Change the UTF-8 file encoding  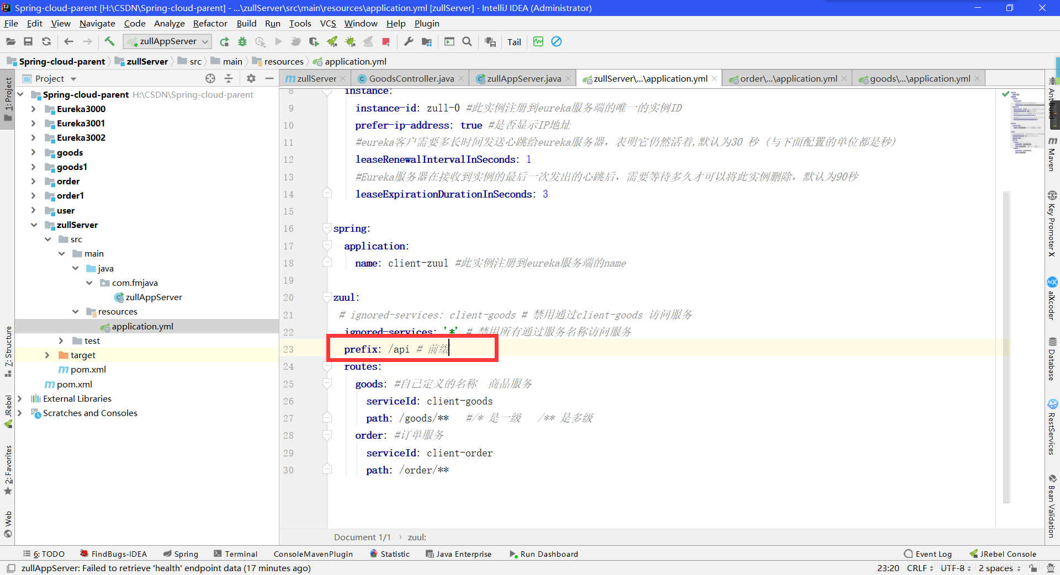pyautogui.click(x=956, y=568)
